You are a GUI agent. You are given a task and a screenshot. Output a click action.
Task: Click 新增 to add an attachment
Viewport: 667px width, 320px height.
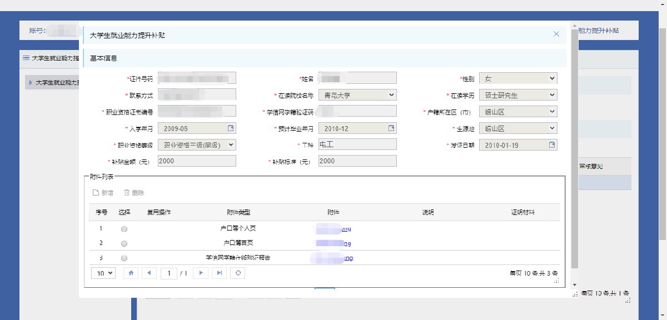pyautogui.click(x=103, y=193)
